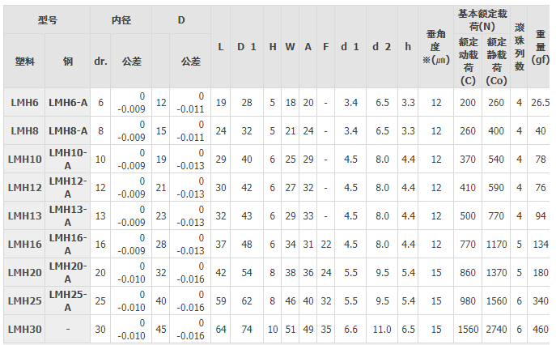
Task: Select the LMH30 model cell
Action: tap(25, 329)
